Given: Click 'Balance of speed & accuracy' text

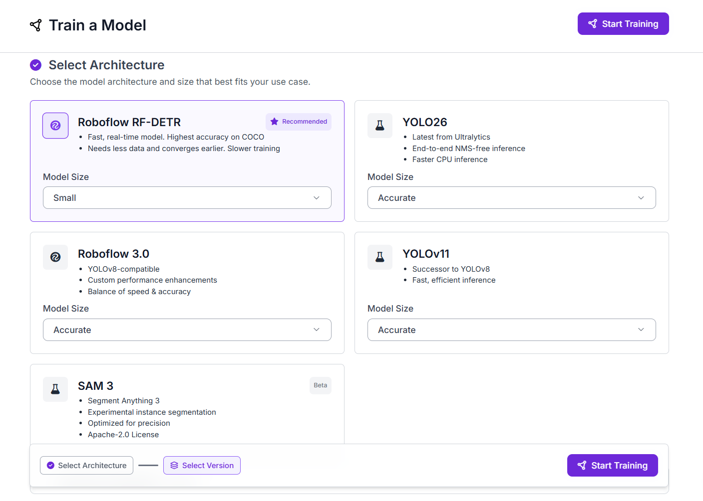Looking at the screenshot, I should click(x=139, y=292).
